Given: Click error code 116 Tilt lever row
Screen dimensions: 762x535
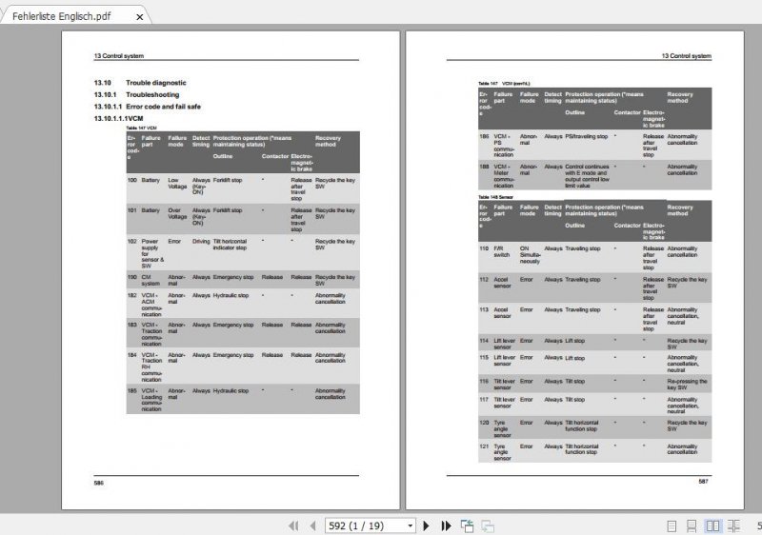Looking at the screenshot, I should (594, 384).
